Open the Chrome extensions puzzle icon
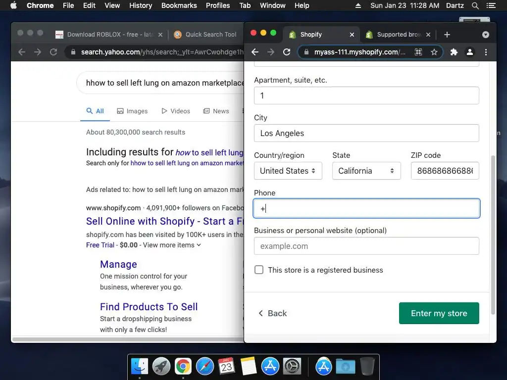Viewport: 507px width, 380px height. (x=454, y=52)
